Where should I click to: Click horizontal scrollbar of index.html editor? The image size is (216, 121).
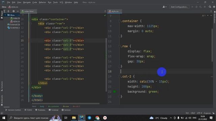(65, 104)
